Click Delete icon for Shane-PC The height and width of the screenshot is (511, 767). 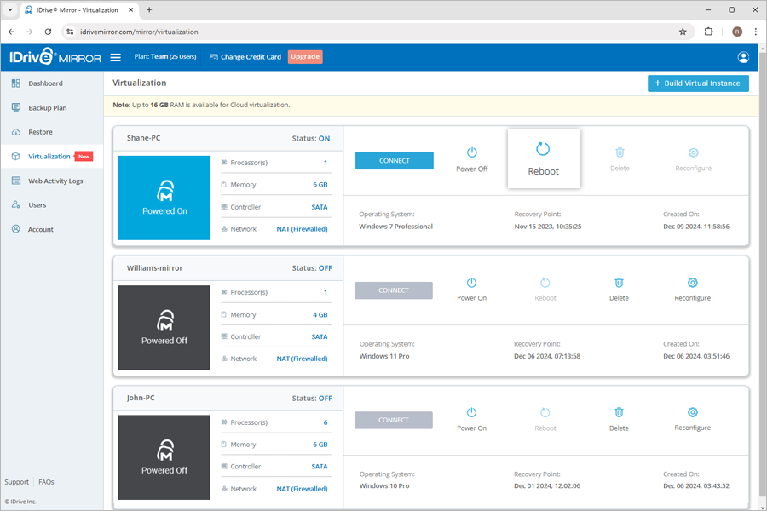620,152
